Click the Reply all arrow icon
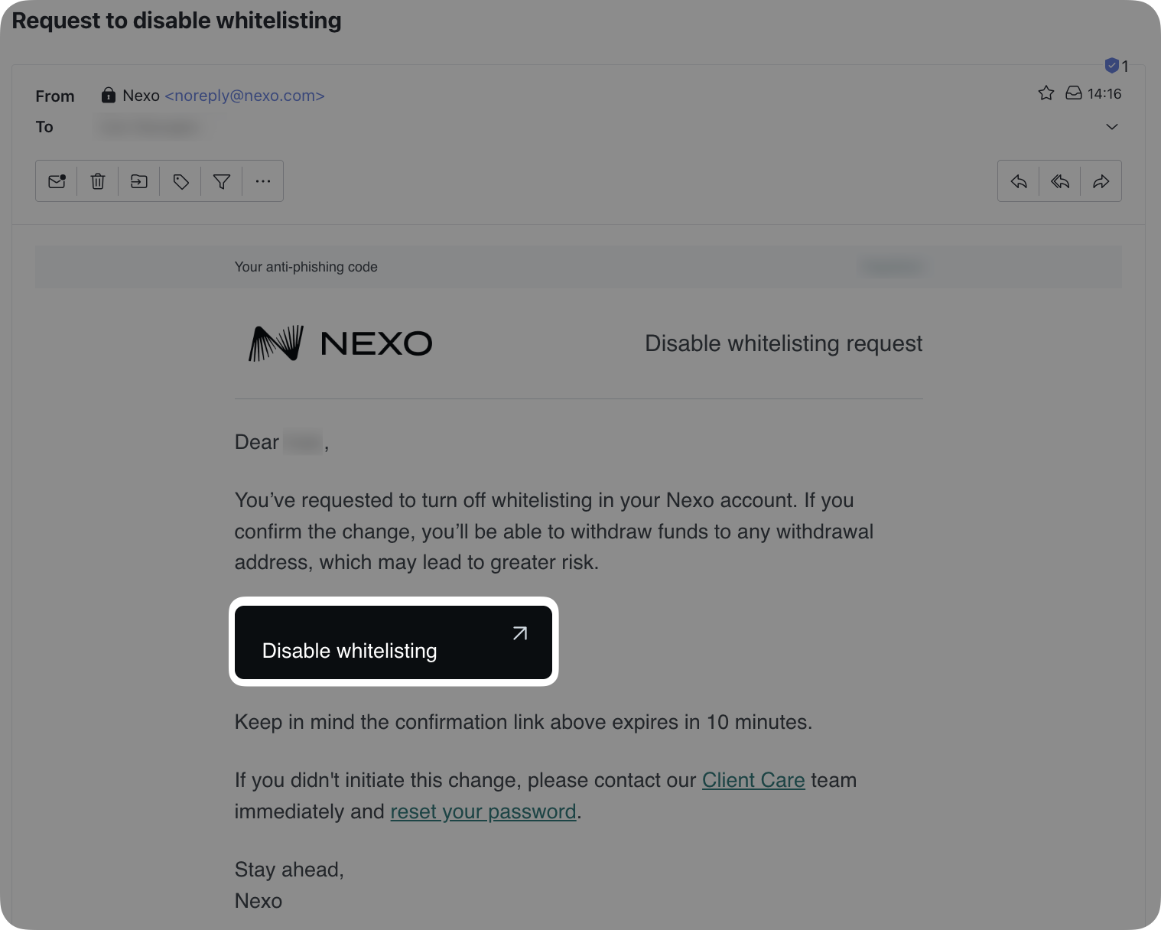The image size is (1161, 930). pos(1060,181)
